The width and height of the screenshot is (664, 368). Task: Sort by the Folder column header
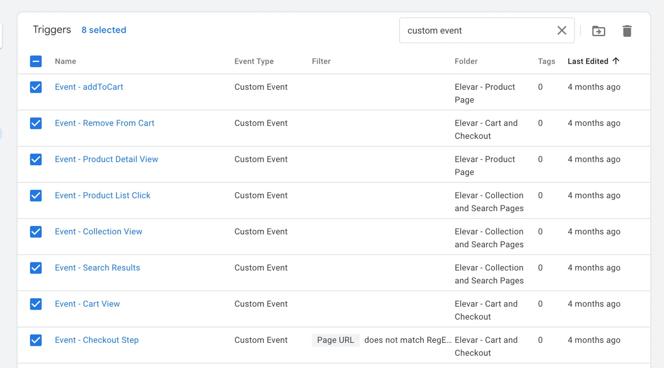coord(466,61)
